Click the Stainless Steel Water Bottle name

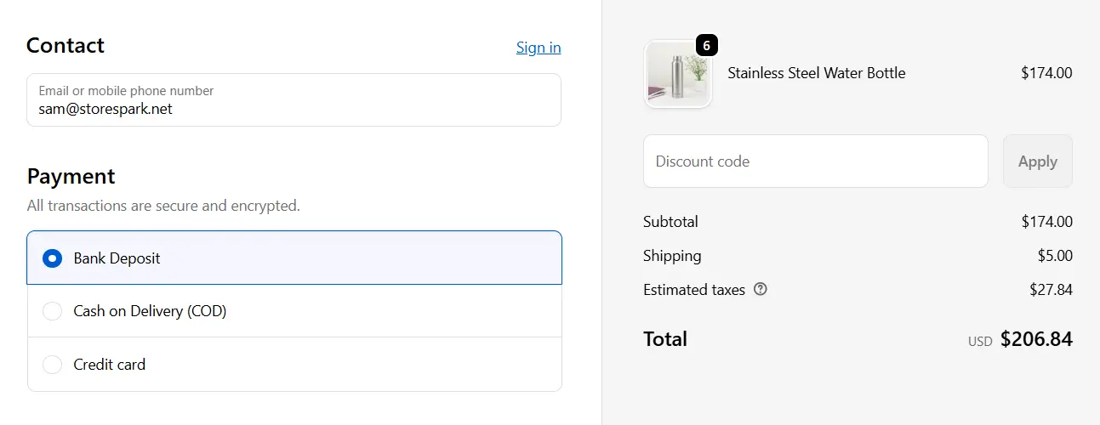pos(816,73)
